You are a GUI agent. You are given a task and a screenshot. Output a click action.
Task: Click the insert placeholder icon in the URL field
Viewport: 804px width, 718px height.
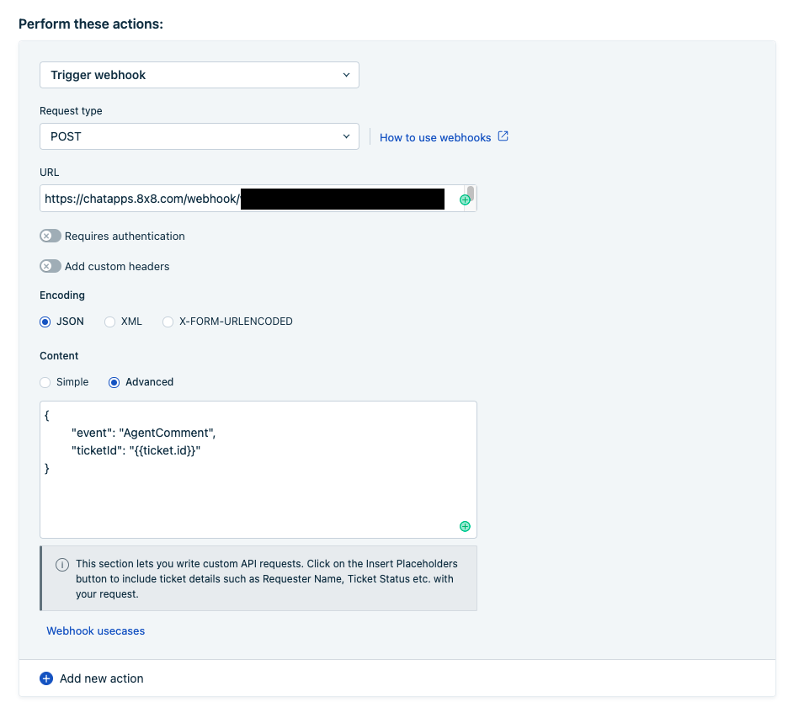(465, 199)
